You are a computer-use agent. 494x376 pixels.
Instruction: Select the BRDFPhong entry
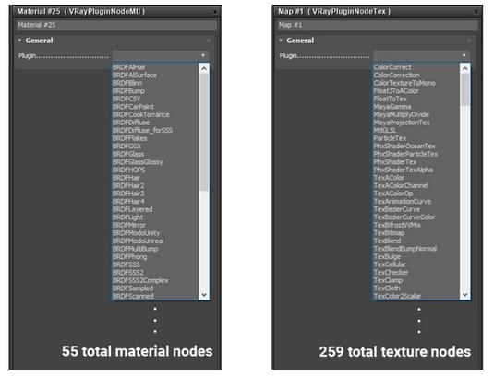[129, 256]
